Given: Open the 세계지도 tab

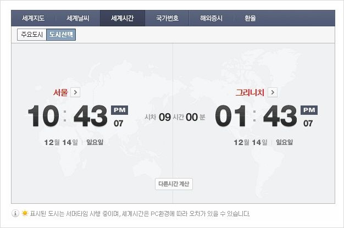Looking at the screenshot, I should (34, 18).
